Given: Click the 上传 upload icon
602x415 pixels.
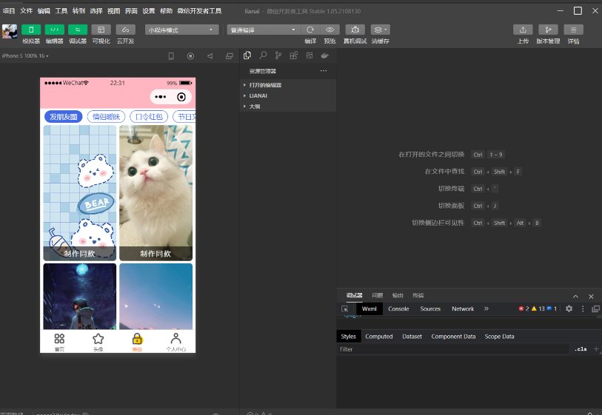Looking at the screenshot, I should [523, 30].
